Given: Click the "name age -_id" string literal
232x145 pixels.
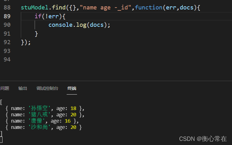Looking at the screenshot, I should click(106, 8).
